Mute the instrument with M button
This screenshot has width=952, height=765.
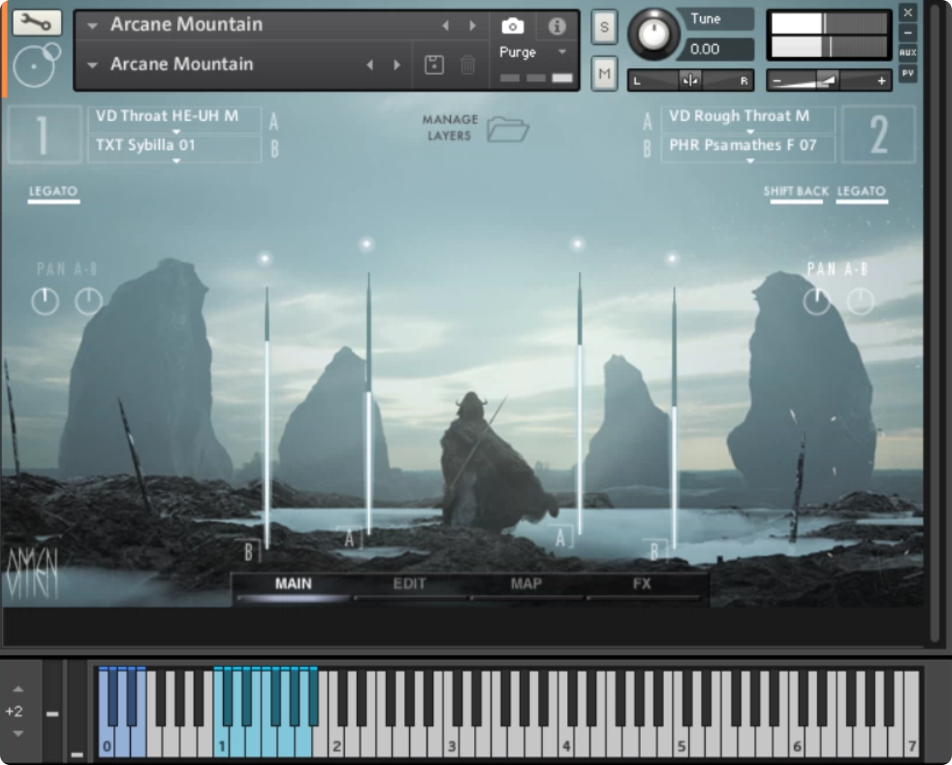tap(604, 74)
